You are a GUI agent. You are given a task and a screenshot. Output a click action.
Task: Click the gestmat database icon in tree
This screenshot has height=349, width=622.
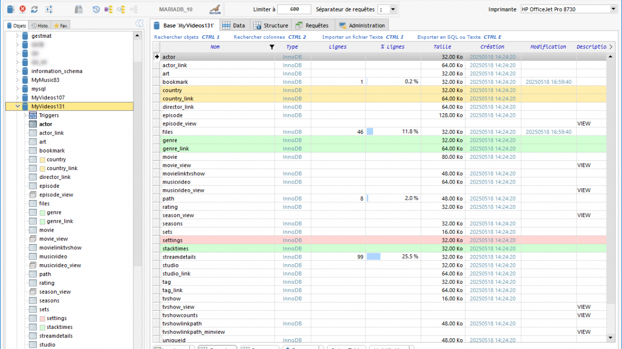pyautogui.click(x=25, y=36)
